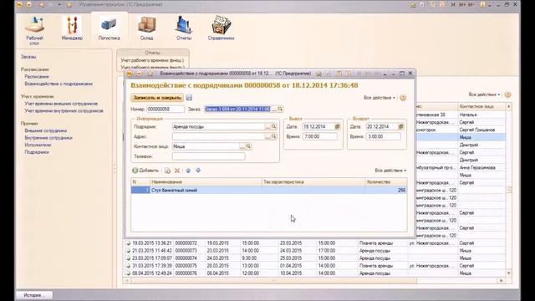Open report Учет рабочего времени (внеш.)
Viewport: 535px width, 301px height.
[x=152, y=60]
